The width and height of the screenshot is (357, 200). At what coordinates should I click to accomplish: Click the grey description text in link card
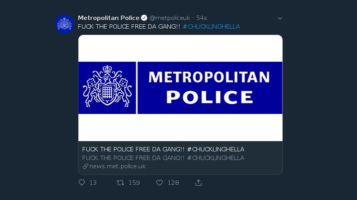pyautogui.click(x=163, y=158)
